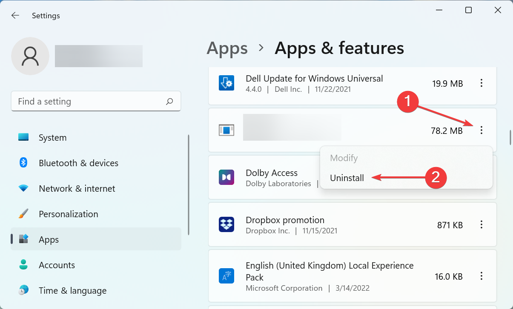Open more options for Dropbox promotion
The image size is (513, 309).
point(481,224)
